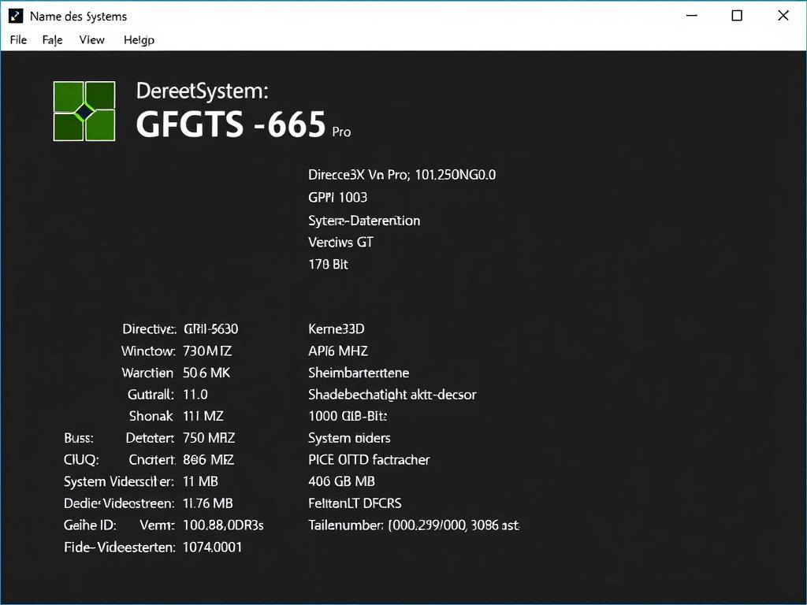
Task: Select the Verciws GT line
Action: (340, 243)
